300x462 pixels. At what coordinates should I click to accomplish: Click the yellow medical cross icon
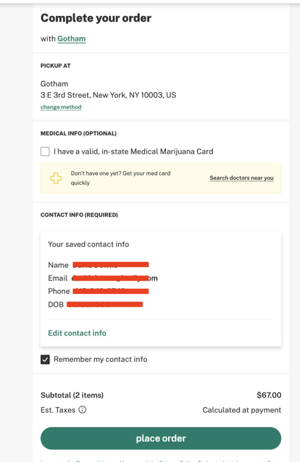pos(56,178)
